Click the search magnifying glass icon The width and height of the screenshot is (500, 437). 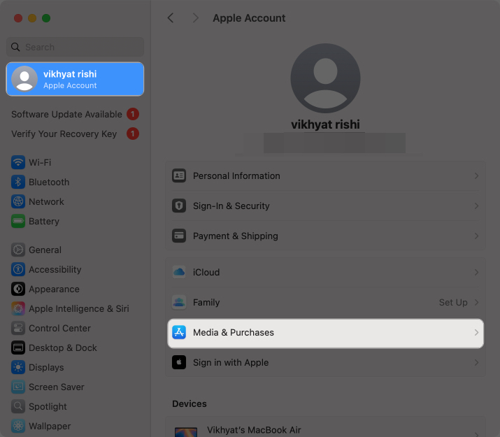[x=15, y=47]
